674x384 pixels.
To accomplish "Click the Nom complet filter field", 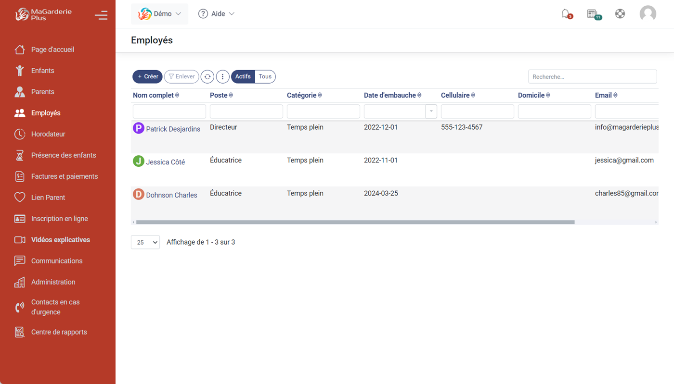I will 169,111.
